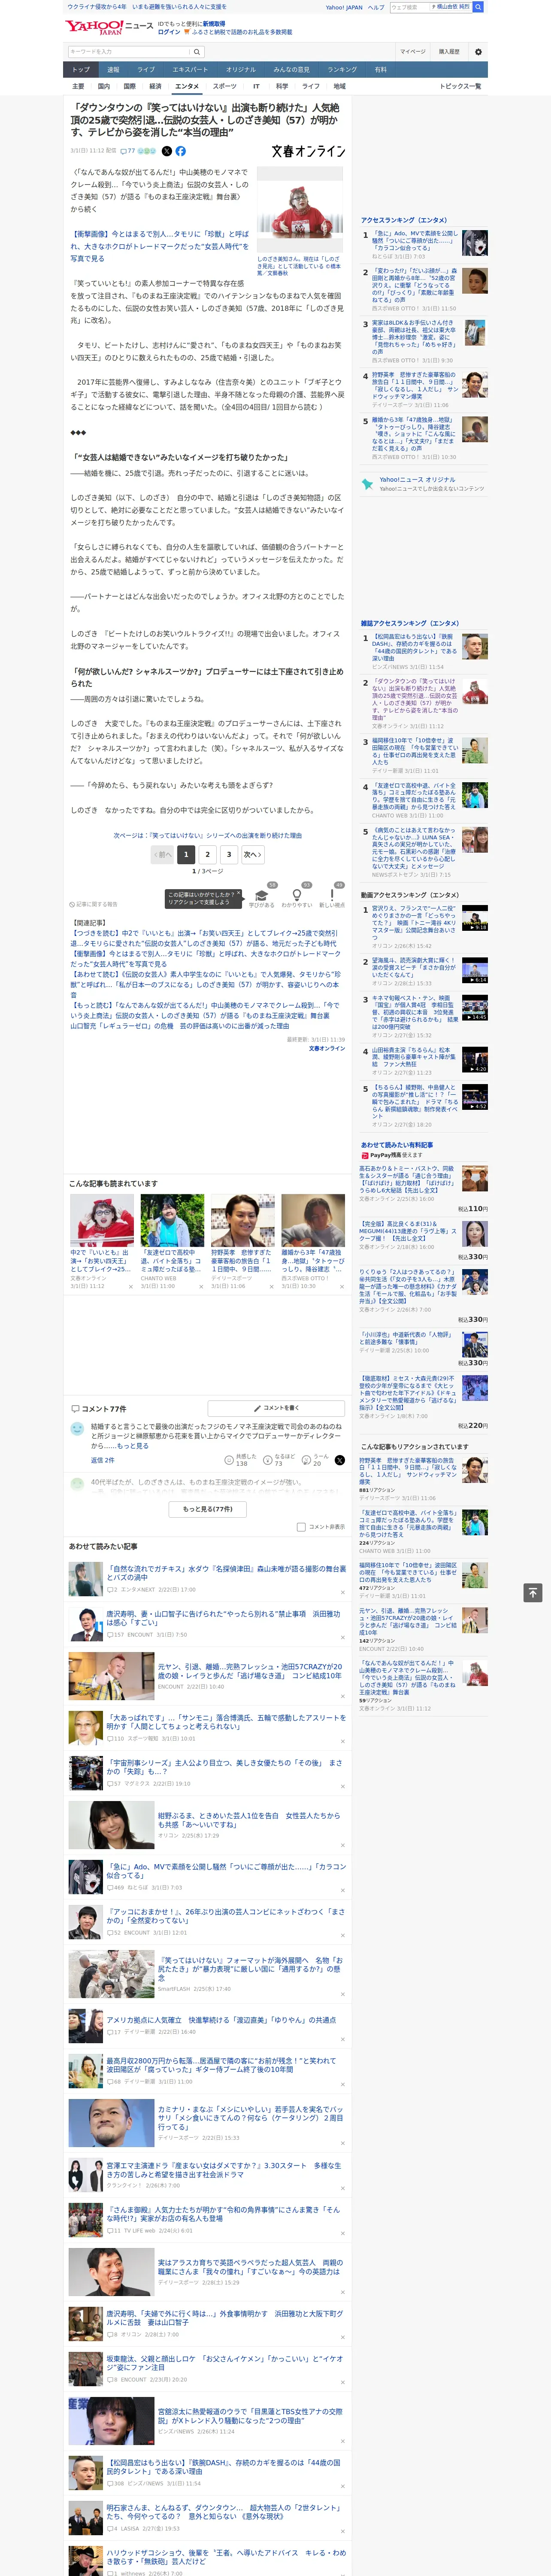Click the Yahoo! JAPAN news logo
This screenshot has height=2576, width=551.
(109, 27)
